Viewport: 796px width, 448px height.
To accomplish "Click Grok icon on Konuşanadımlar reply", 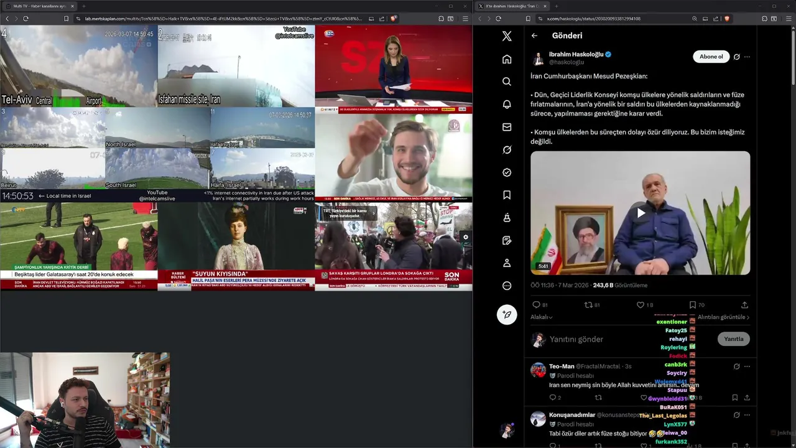I will pos(736,415).
